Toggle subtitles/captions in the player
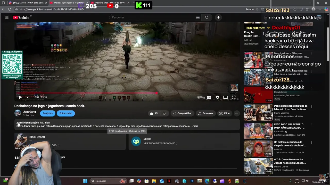330x185 pixels. click(209, 97)
